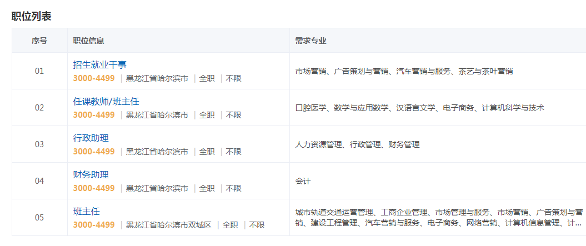Image resolution: width=586 pixels, height=246 pixels.
Task: Click the majors text starting with 口腔医学
Action: 419,108
